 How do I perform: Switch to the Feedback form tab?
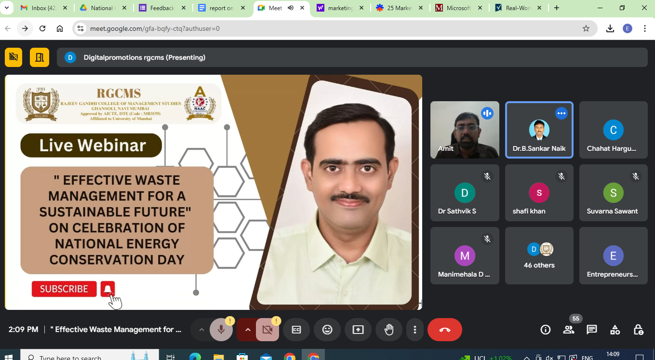(x=162, y=8)
